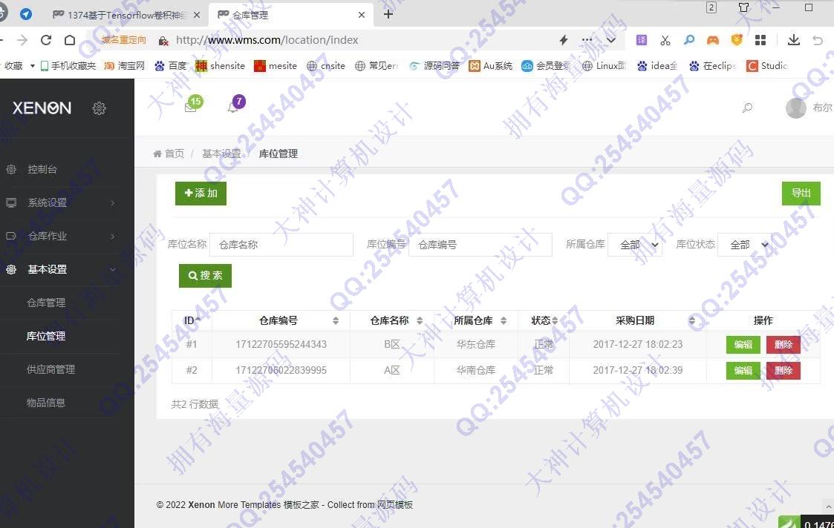This screenshot has width=834, height=528.
Task: Click the skin shirt icon in title bar
Action: tap(743, 7)
